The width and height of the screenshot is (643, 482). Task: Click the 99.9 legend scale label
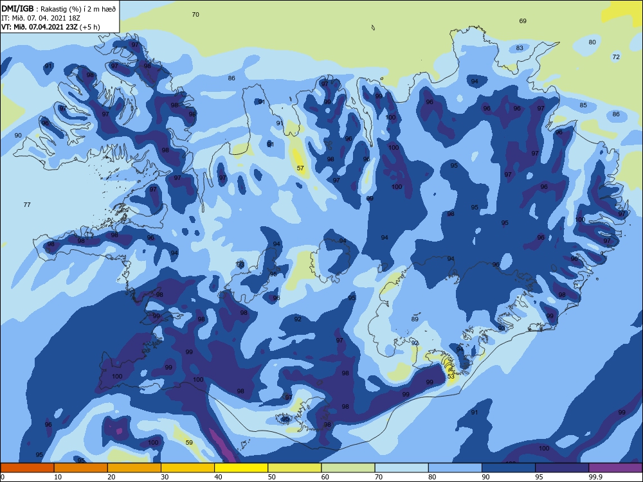(595, 477)
